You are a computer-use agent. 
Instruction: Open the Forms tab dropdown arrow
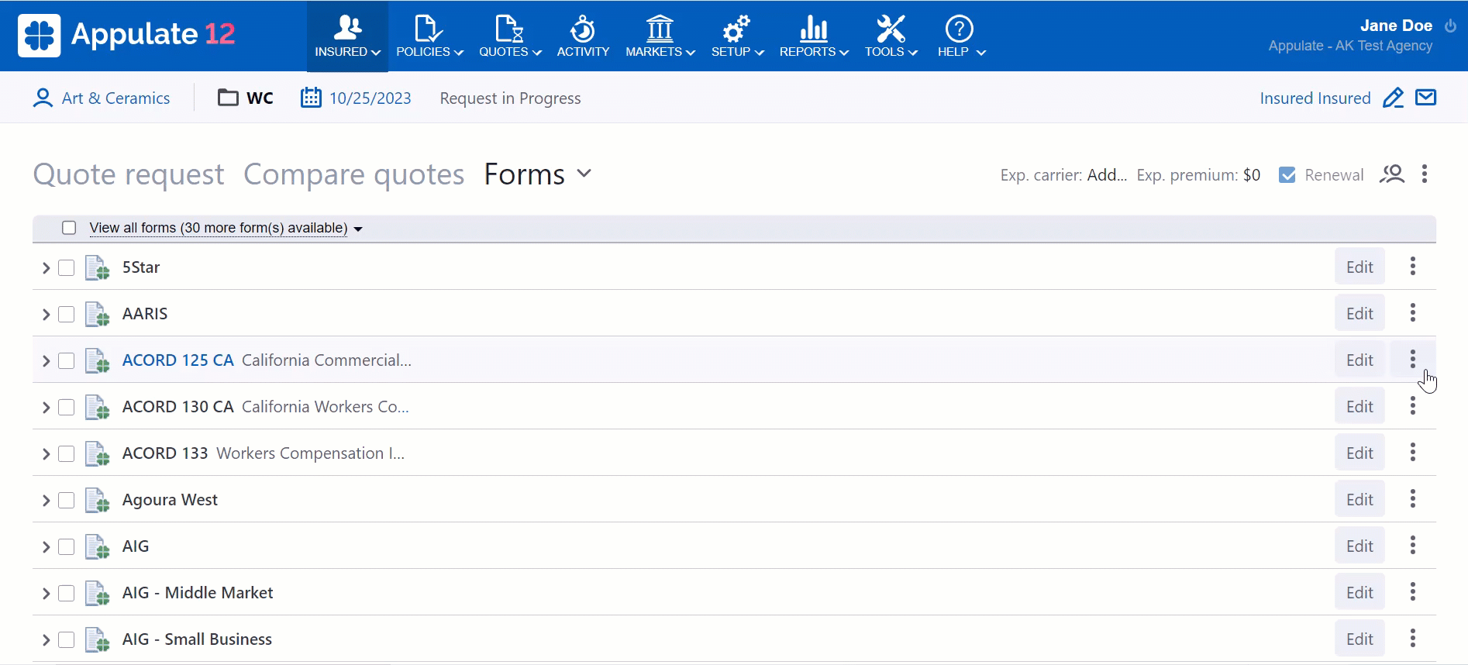tap(584, 174)
